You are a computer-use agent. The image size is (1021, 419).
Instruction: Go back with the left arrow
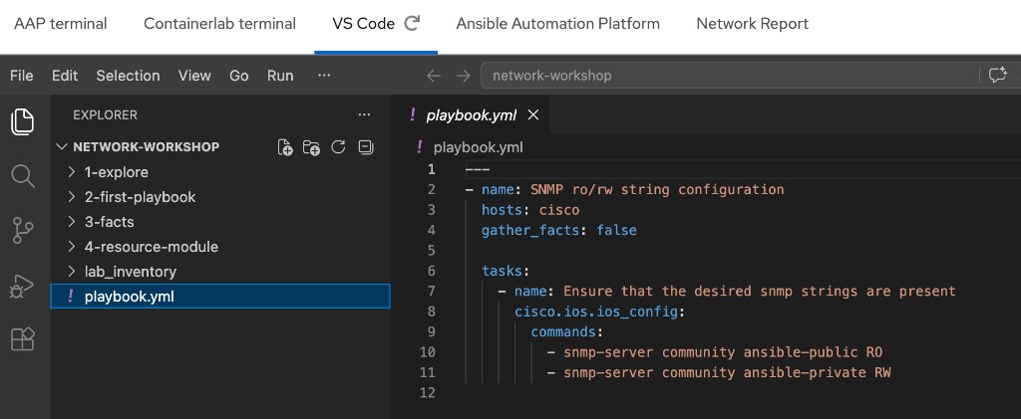(434, 76)
